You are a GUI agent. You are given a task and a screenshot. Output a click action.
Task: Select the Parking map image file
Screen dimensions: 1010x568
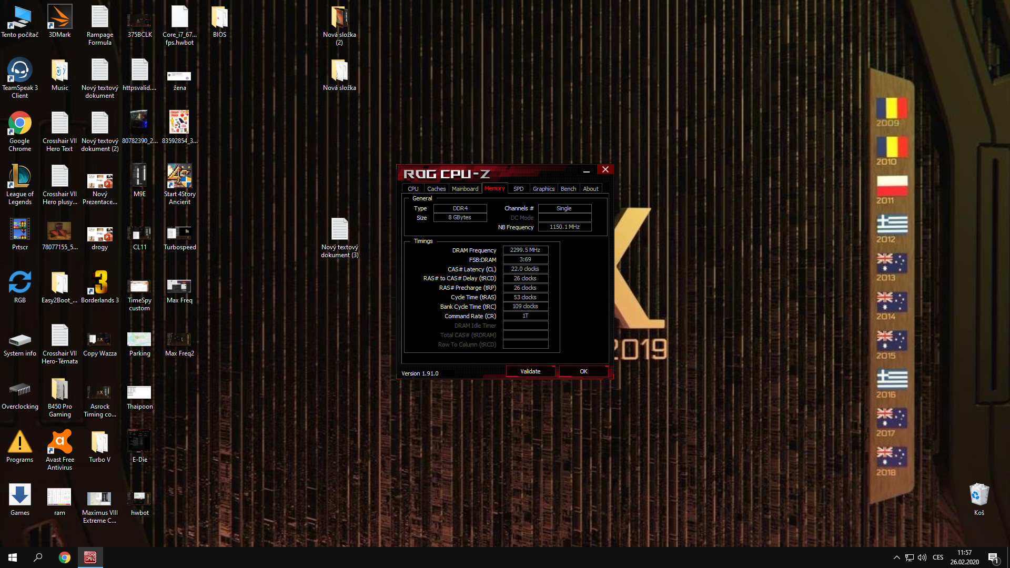139,344
